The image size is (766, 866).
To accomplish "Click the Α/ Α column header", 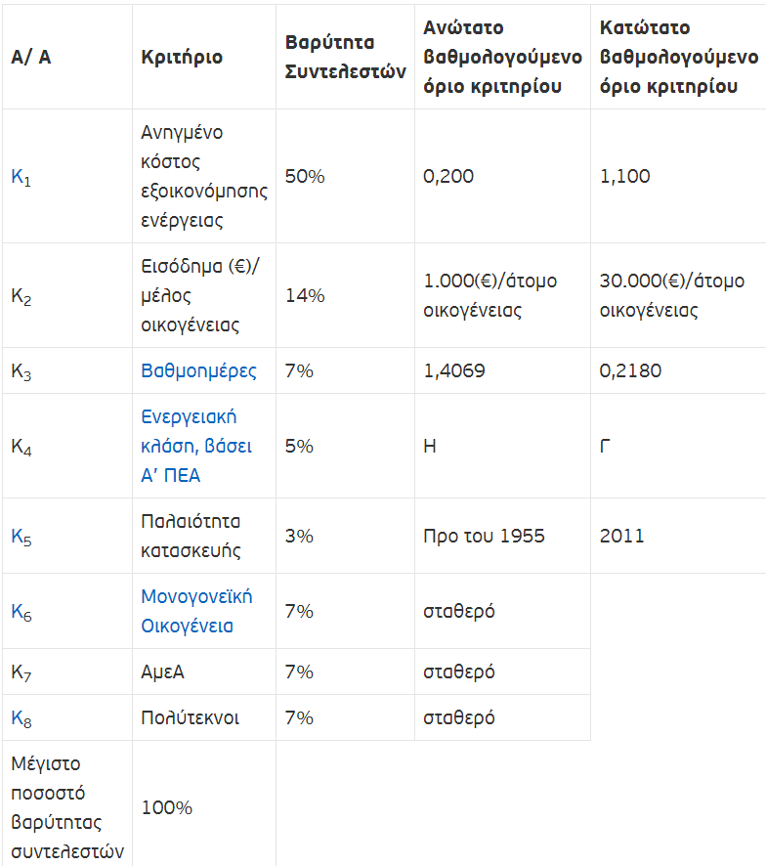I will 31,57.
